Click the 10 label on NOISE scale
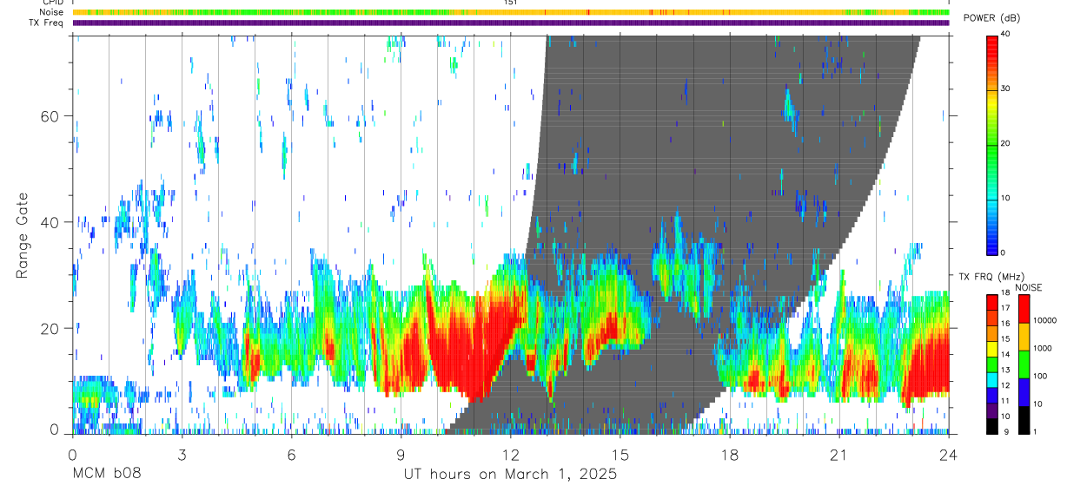Viewport: 1067px width, 492px height. (x=1037, y=403)
